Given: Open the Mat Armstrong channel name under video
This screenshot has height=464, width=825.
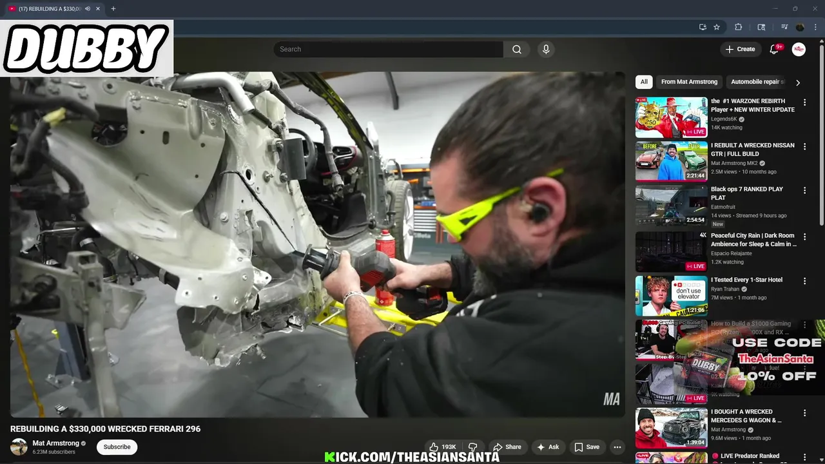Looking at the screenshot, I should (55, 443).
